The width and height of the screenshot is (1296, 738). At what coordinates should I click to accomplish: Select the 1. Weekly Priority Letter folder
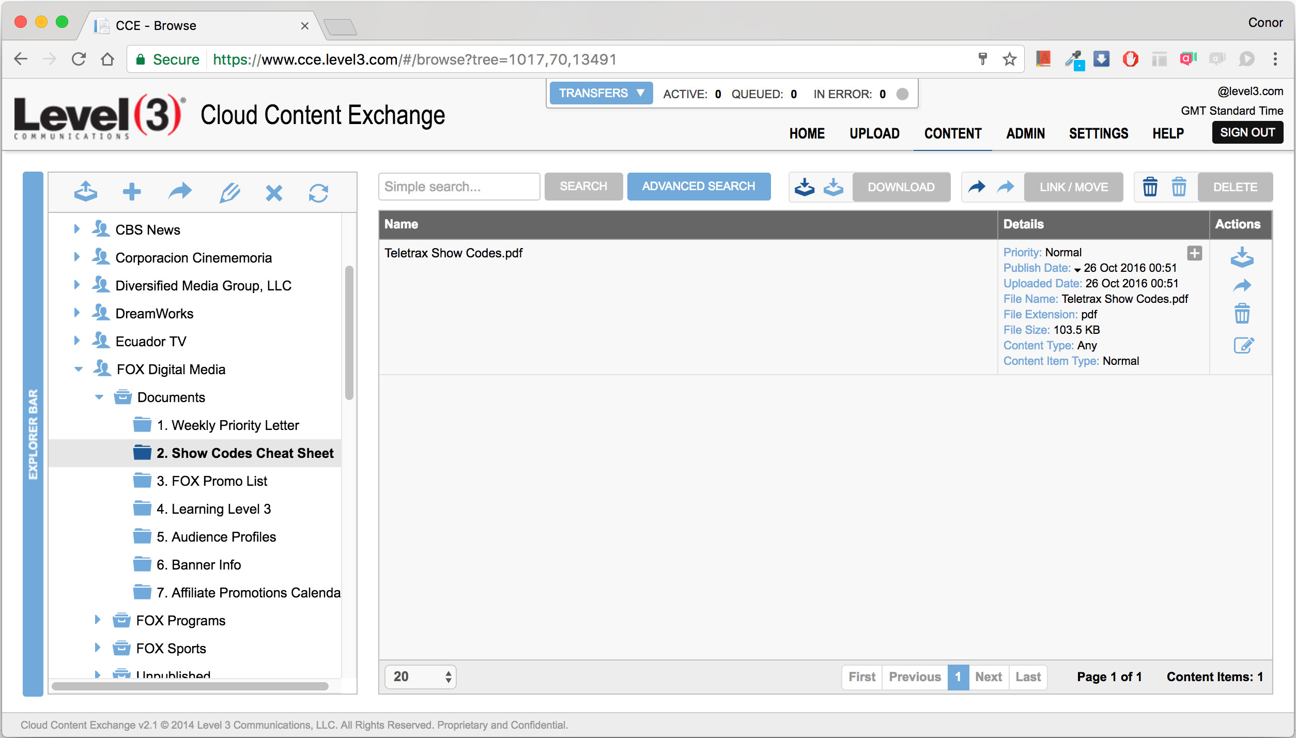tap(227, 425)
